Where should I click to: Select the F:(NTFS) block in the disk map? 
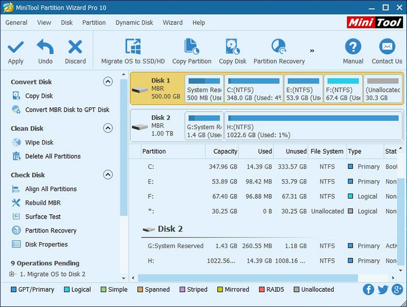point(343,89)
